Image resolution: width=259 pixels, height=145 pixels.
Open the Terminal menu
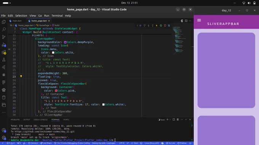coord(57,16)
